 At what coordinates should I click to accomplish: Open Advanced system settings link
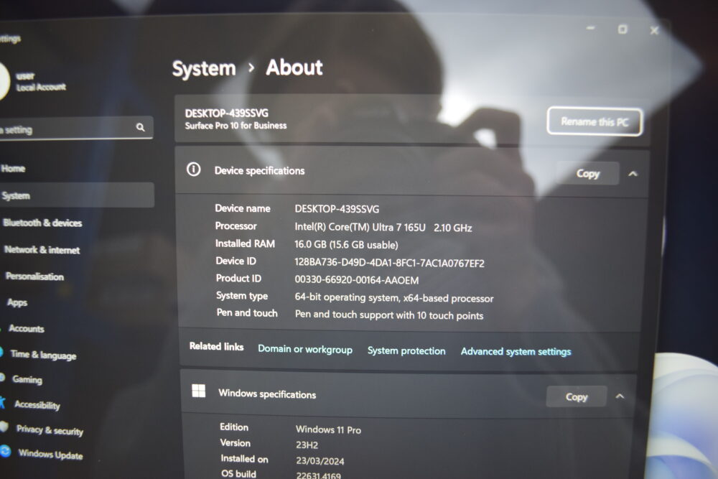tap(516, 352)
